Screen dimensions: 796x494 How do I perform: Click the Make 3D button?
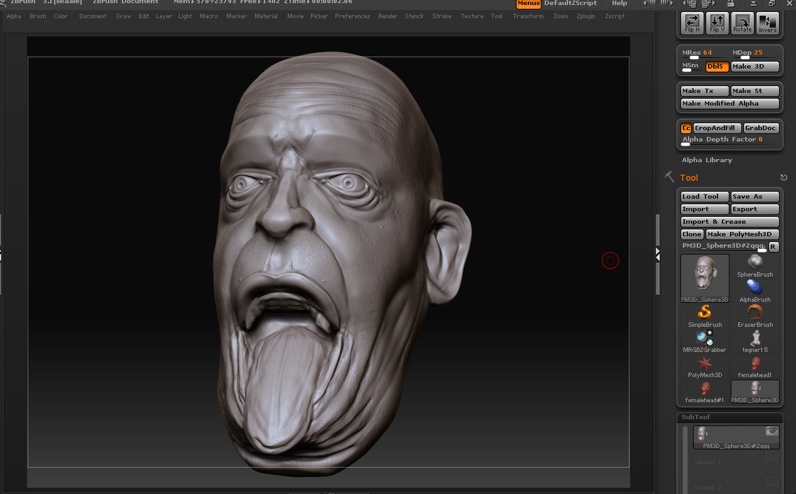click(755, 67)
